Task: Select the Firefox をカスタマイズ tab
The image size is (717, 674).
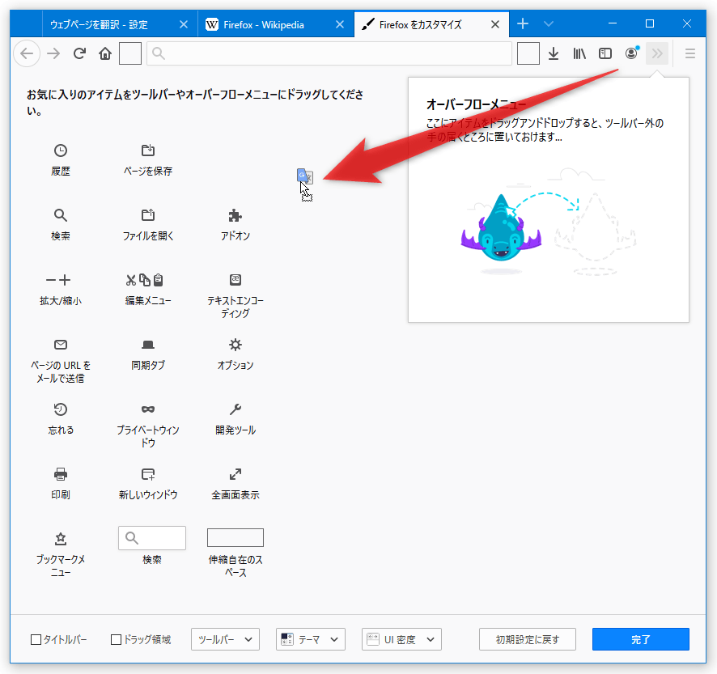Action: coord(431,24)
